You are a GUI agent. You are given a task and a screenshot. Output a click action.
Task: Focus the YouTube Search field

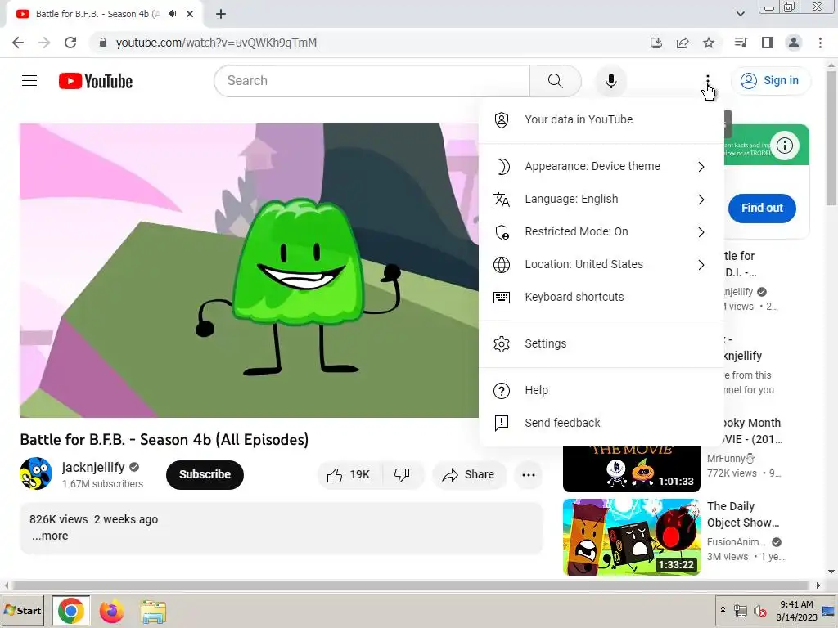[372, 81]
